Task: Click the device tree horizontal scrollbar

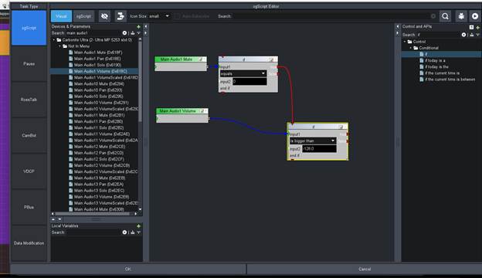Action: [x=92, y=214]
